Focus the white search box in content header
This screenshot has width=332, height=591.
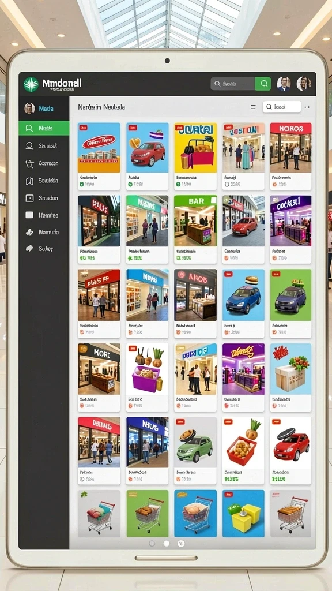[x=282, y=107]
